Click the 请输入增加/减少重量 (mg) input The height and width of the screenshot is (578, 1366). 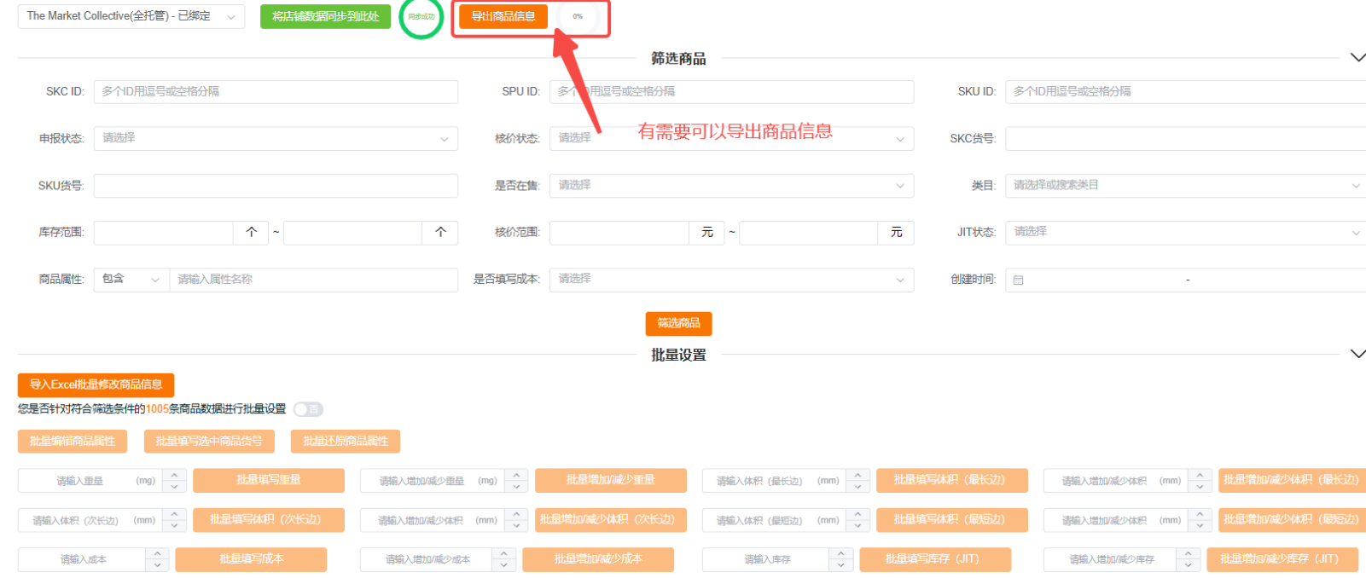pyautogui.click(x=433, y=481)
